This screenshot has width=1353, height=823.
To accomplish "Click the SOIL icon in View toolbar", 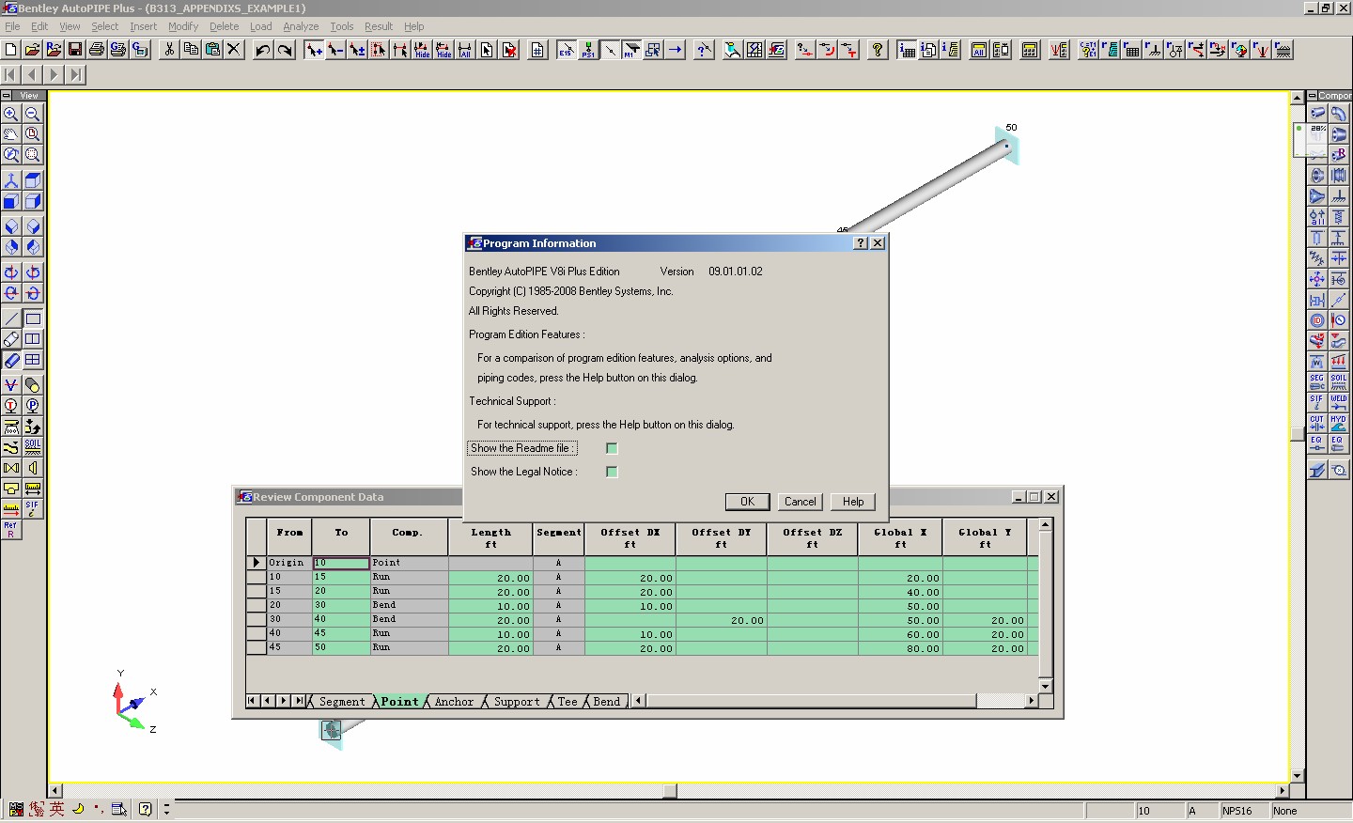I will click(x=33, y=447).
